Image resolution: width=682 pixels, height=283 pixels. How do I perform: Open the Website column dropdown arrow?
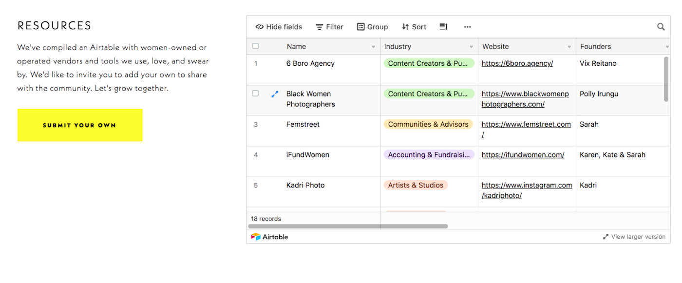(x=569, y=47)
